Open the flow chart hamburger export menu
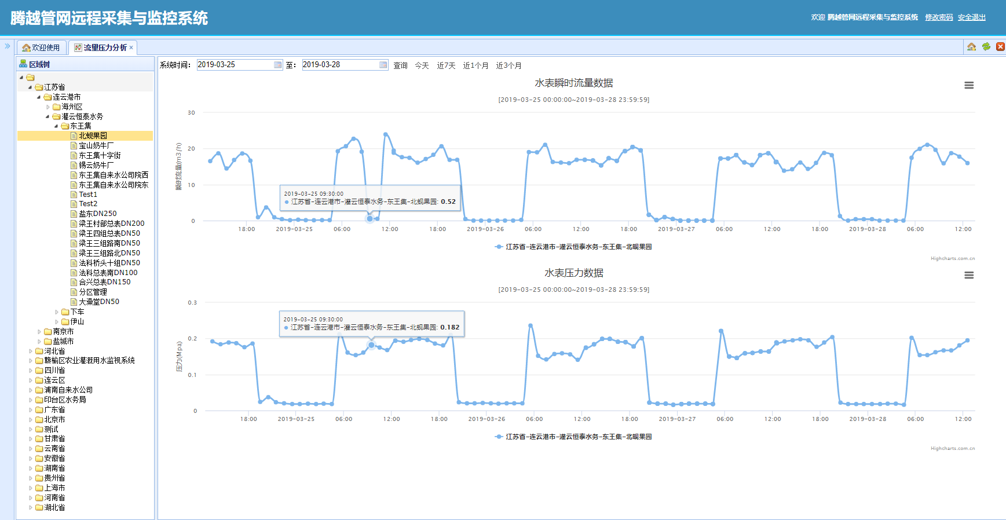 [x=969, y=85]
